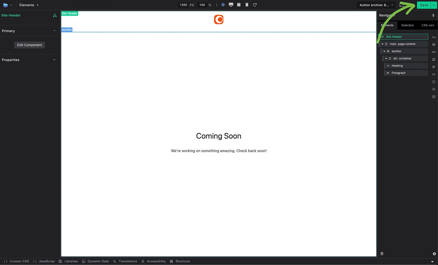The width and height of the screenshot is (438, 265).
Task: Collapse the main .page-content tree node
Action: pos(382,44)
